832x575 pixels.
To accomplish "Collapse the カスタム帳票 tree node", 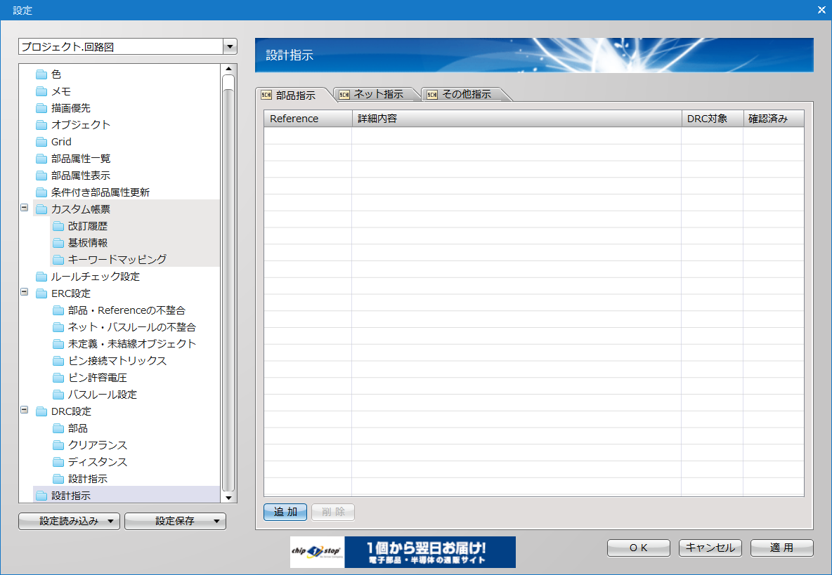I will [x=25, y=209].
